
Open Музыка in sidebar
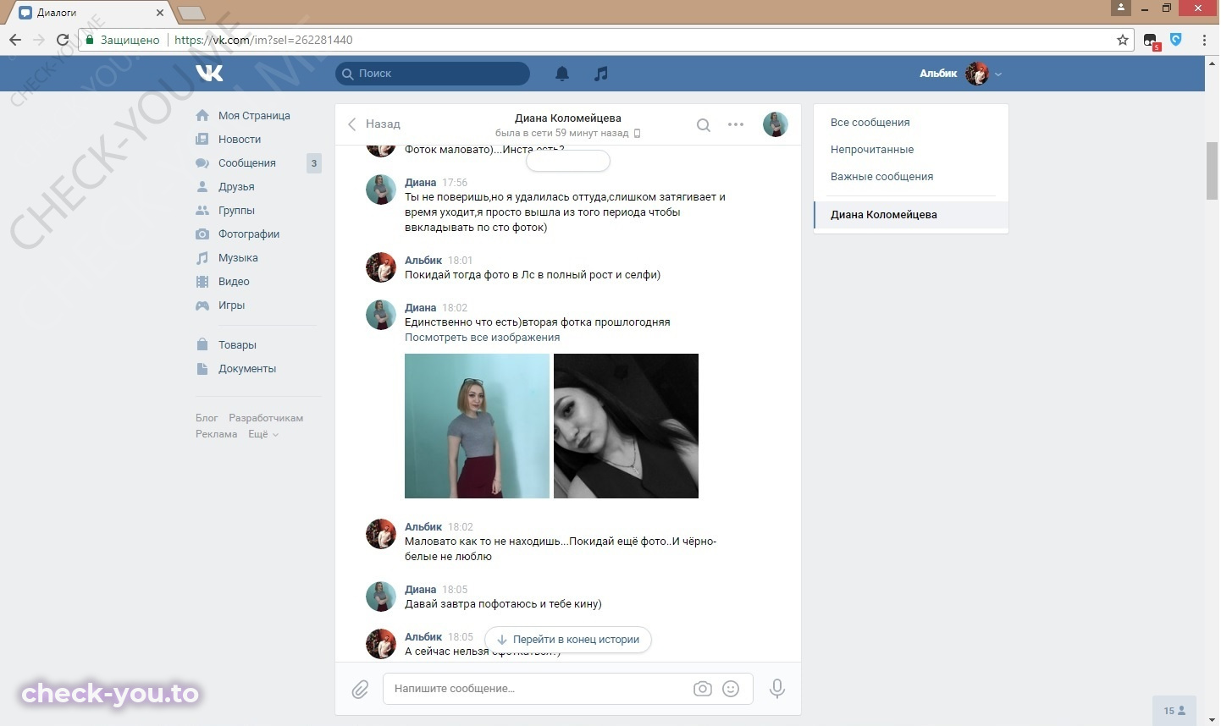(238, 258)
